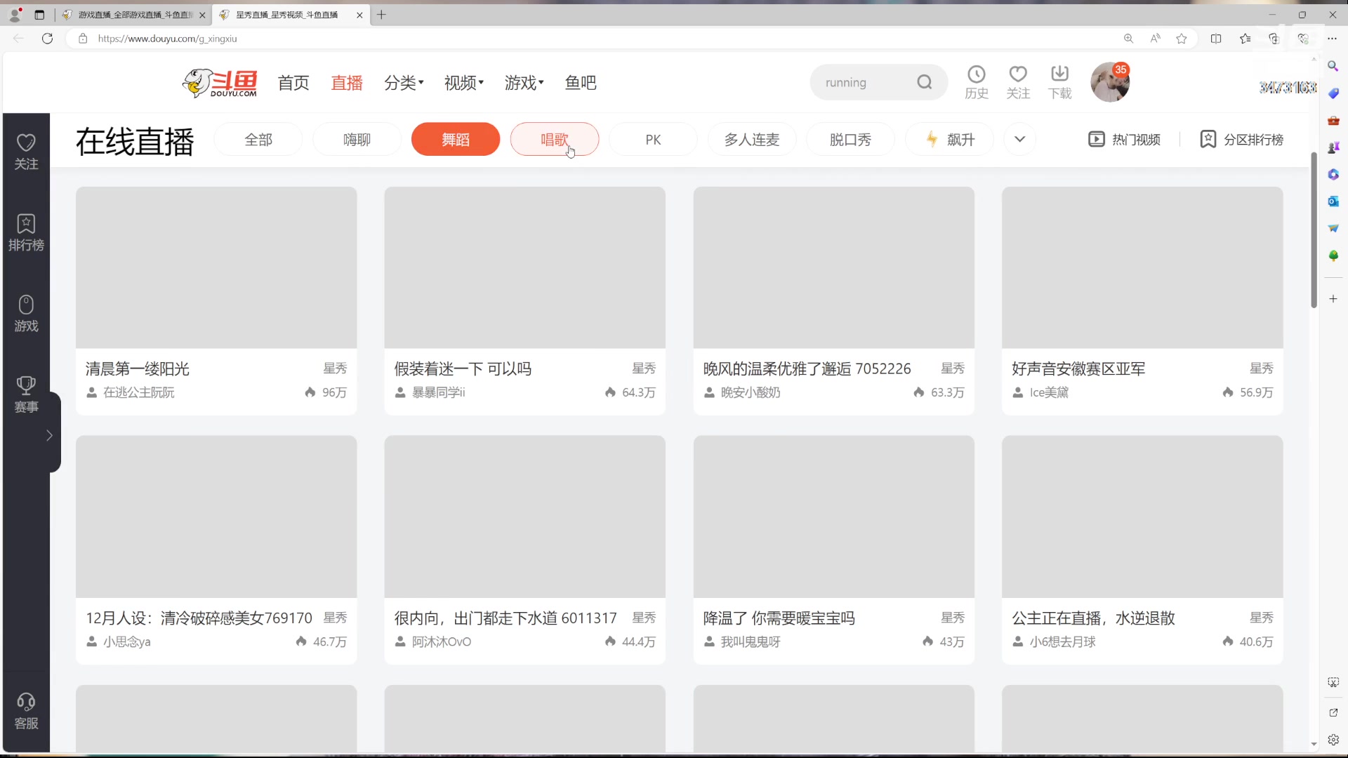The width and height of the screenshot is (1348, 758).
Task: Close the 星秀直播 browser tab
Action: pyautogui.click(x=359, y=15)
